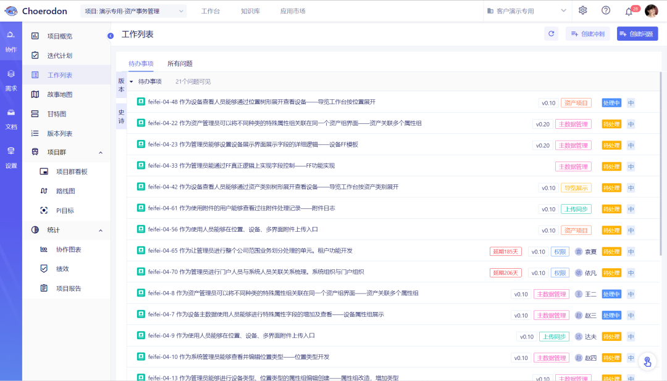Open PI目标 page
Image resolution: width=667 pixels, height=381 pixels.
[x=66, y=211]
